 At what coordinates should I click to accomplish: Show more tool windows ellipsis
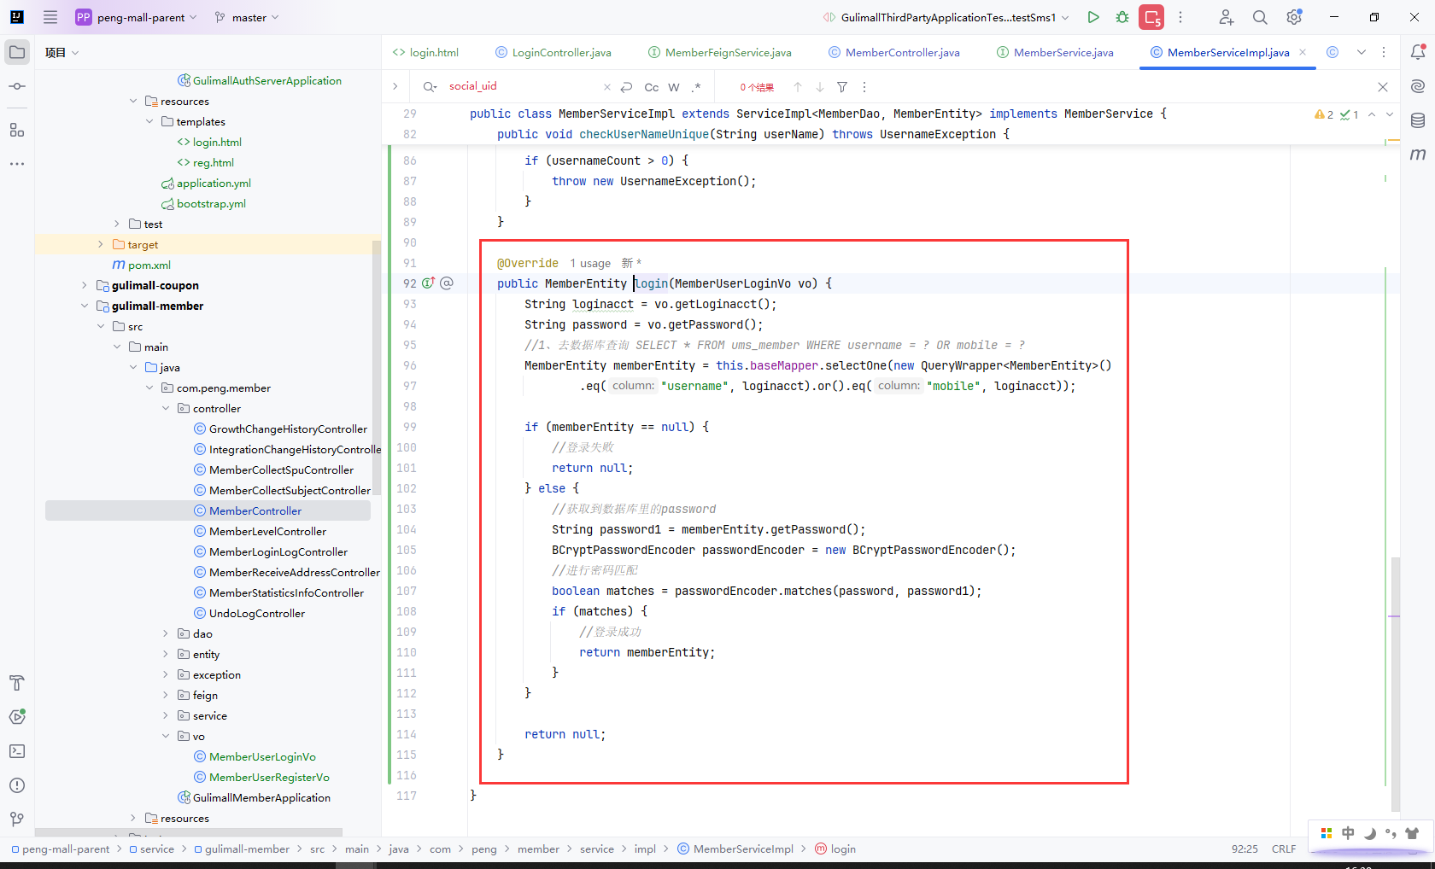(x=16, y=163)
